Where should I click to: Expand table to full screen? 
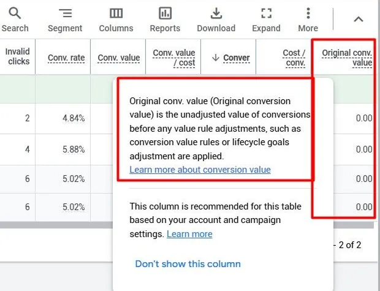267,13
